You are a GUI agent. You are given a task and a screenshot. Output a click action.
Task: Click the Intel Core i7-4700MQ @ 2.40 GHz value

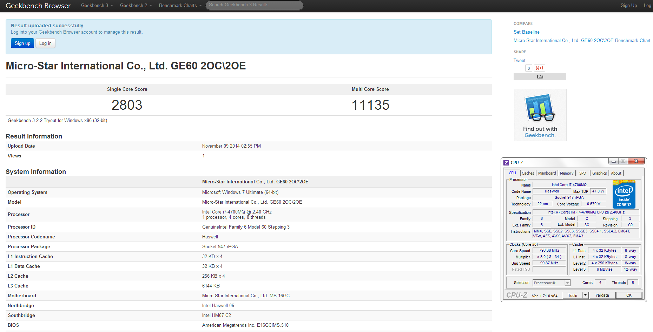(237, 212)
